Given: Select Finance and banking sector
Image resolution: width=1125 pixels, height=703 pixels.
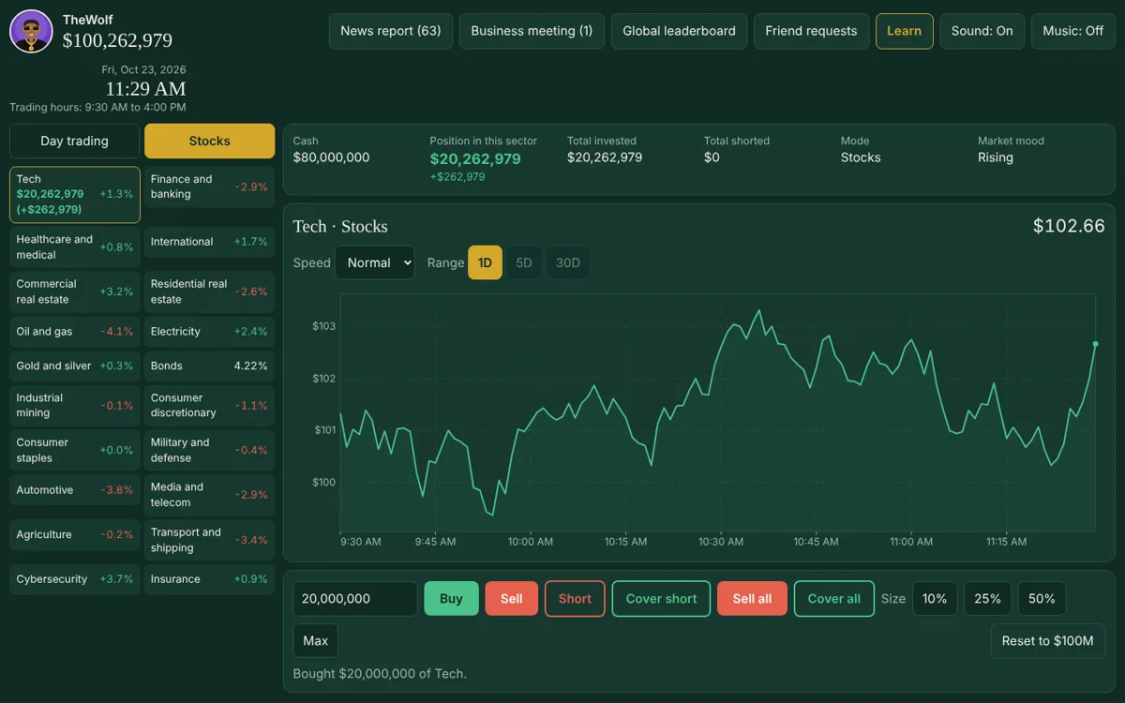Looking at the screenshot, I should (209, 187).
